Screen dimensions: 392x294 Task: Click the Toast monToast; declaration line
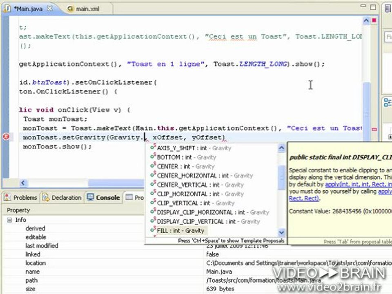coord(55,119)
